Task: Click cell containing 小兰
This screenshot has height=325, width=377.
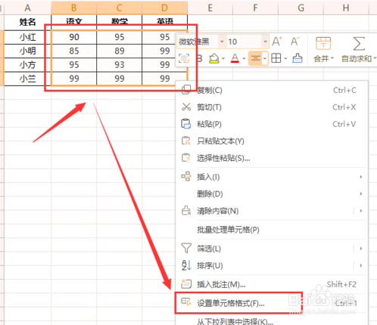Action: click(27, 79)
